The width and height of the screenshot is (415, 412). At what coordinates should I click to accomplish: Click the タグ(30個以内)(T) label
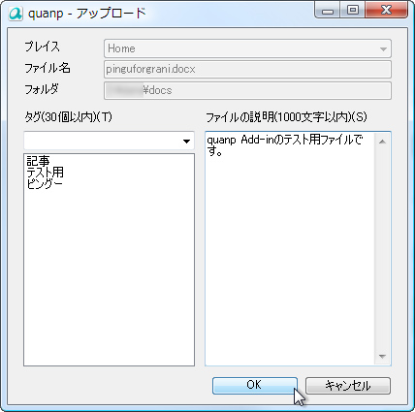pos(68,117)
